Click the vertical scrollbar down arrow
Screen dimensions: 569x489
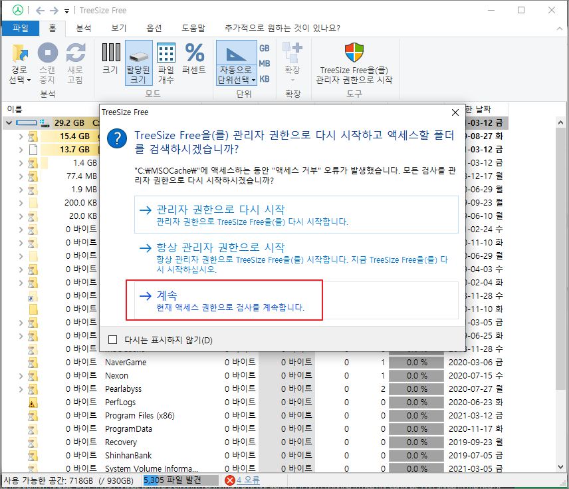tap(560, 467)
